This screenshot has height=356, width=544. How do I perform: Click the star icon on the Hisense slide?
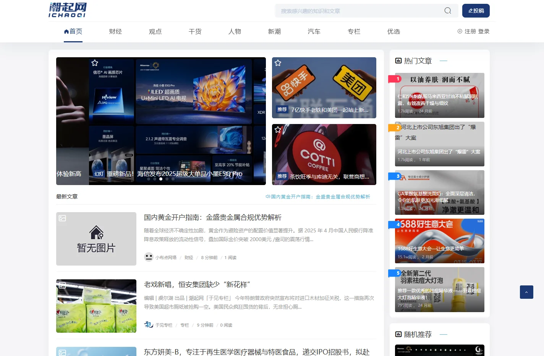click(x=95, y=63)
